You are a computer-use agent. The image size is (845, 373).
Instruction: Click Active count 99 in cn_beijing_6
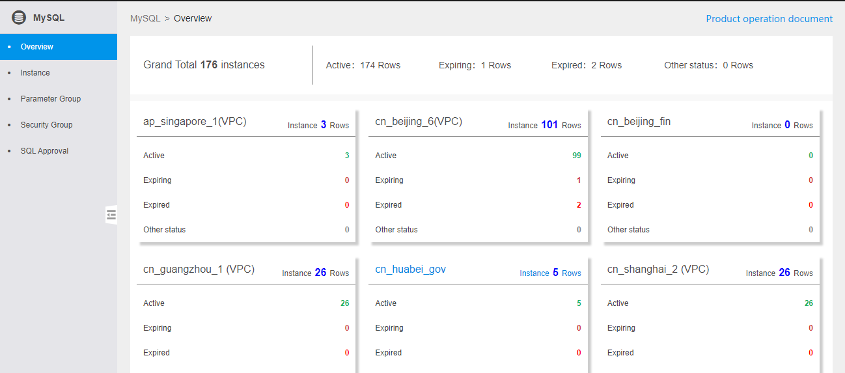pos(577,156)
